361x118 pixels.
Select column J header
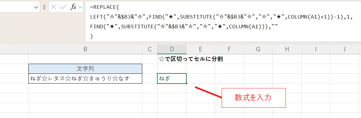click(x=344, y=49)
